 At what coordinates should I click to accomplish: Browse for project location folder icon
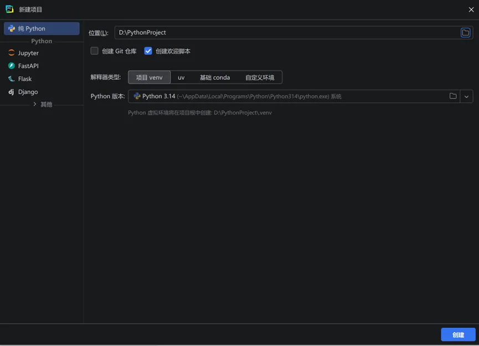[x=465, y=33]
